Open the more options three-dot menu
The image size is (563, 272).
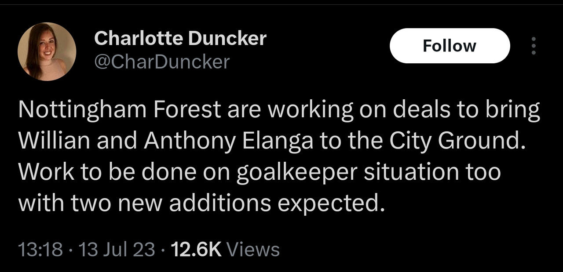[534, 46]
